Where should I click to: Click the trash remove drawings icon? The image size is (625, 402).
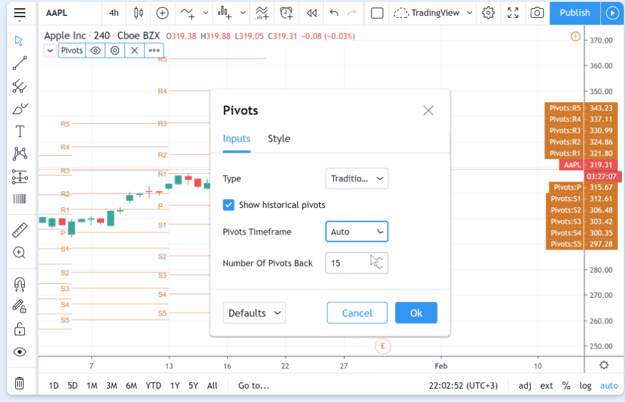tap(20, 383)
